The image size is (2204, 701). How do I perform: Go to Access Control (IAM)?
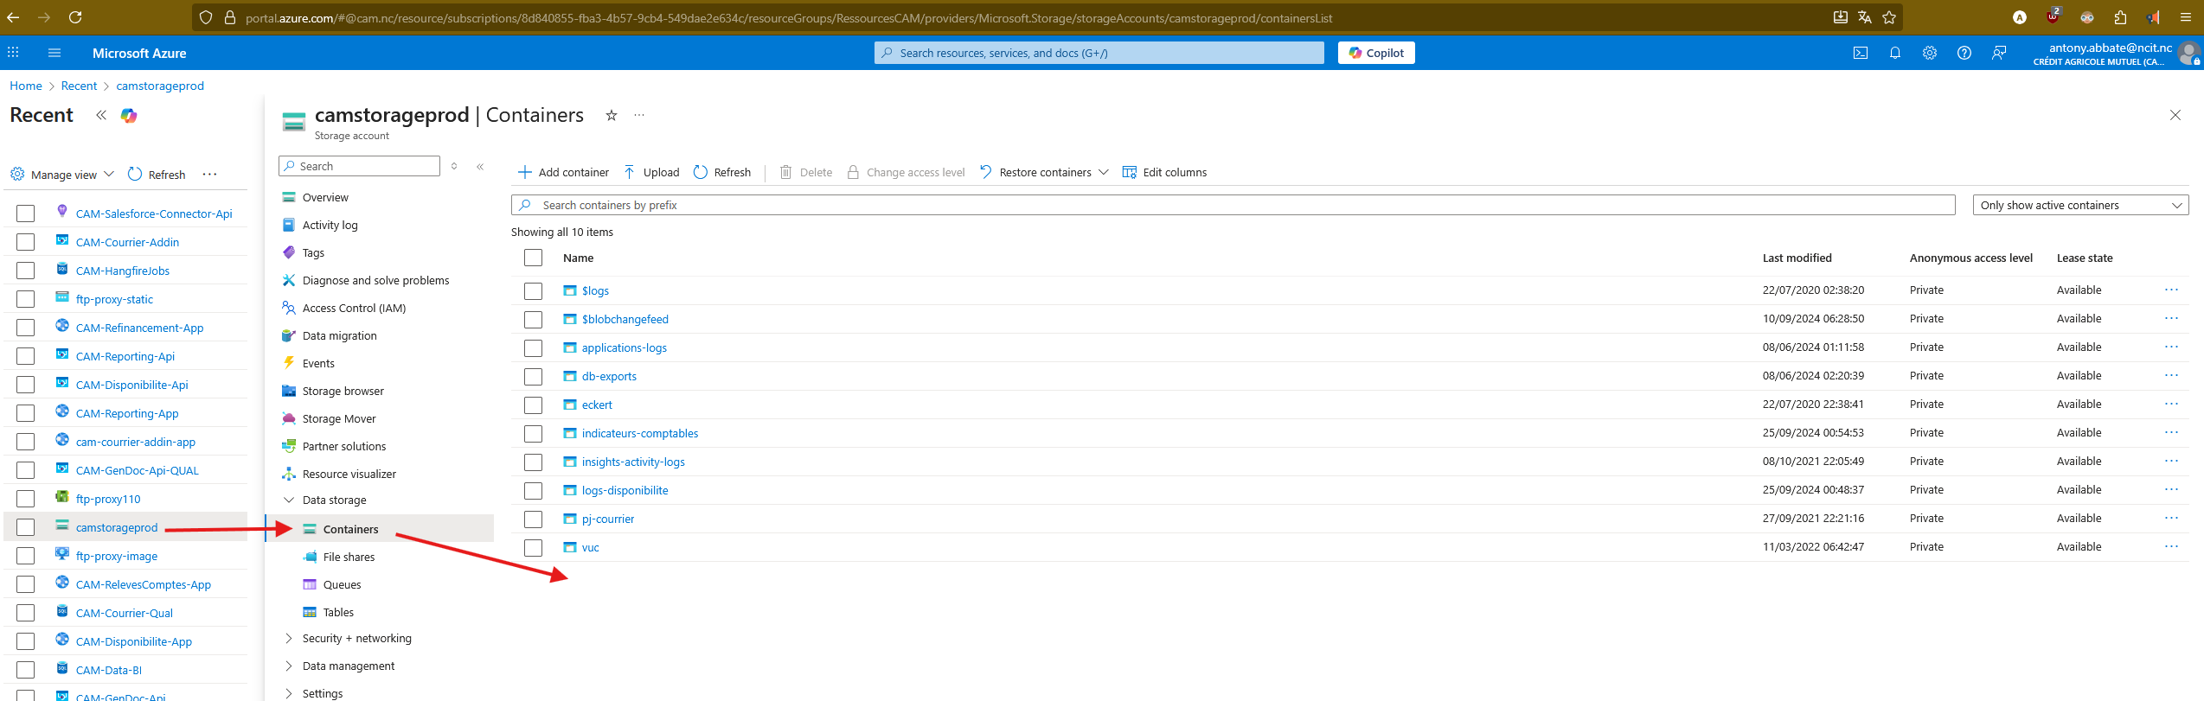354,308
